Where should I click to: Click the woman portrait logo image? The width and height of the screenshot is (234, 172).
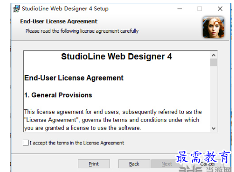(x=214, y=27)
